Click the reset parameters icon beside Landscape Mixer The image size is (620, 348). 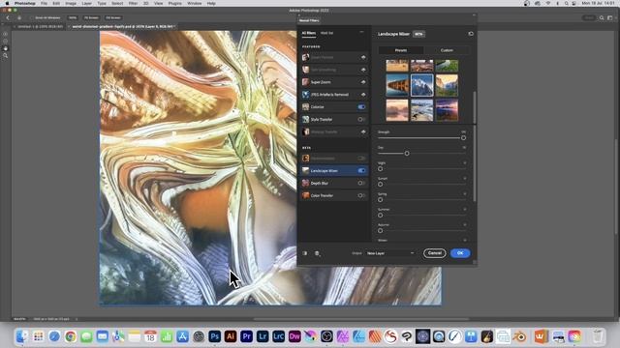471,34
